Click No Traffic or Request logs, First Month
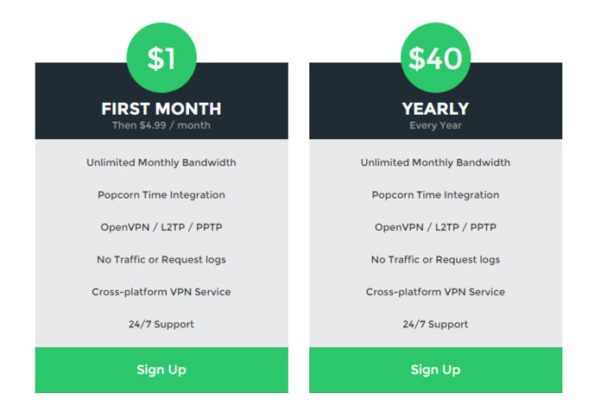 click(x=161, y=260)
